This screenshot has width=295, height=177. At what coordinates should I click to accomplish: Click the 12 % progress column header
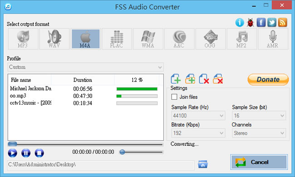pos(137,80)
